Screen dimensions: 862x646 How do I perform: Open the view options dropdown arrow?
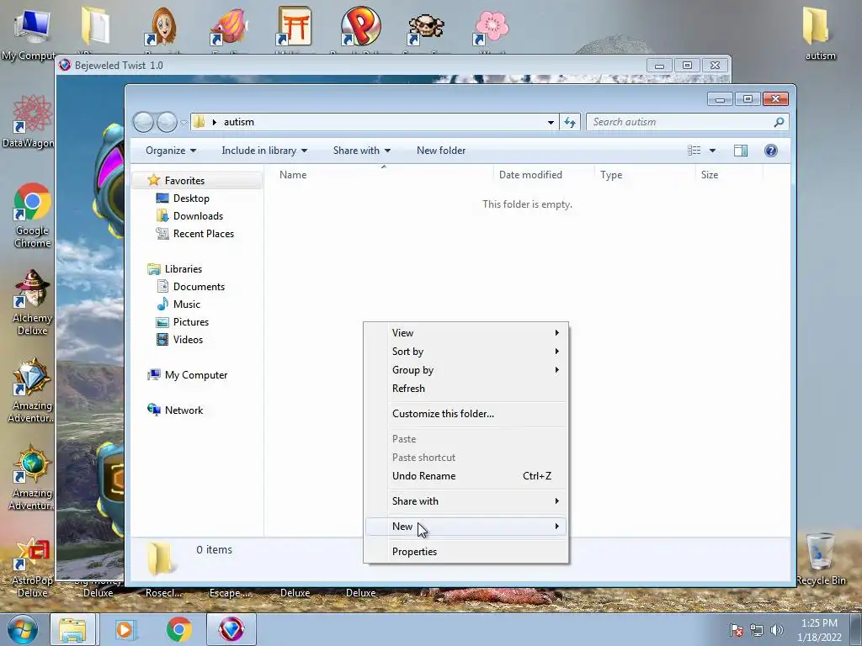712,151
